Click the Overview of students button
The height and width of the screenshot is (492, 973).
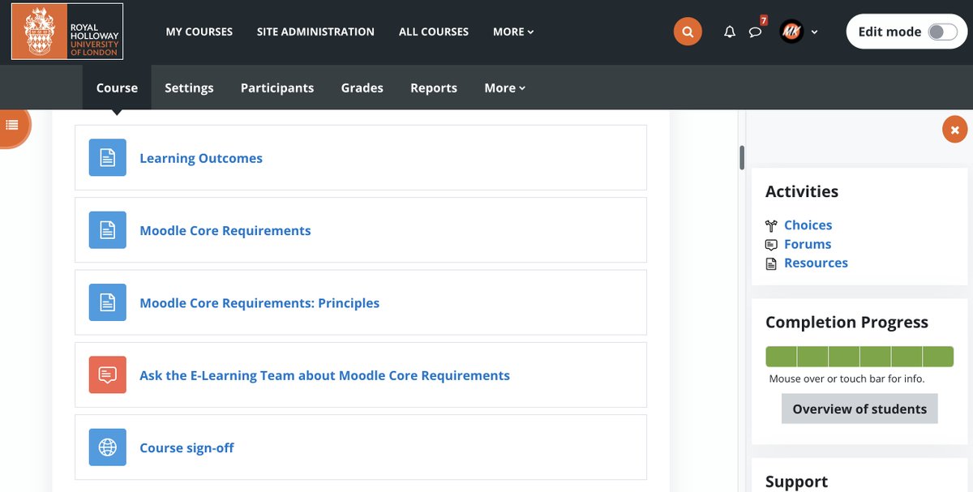859,409
